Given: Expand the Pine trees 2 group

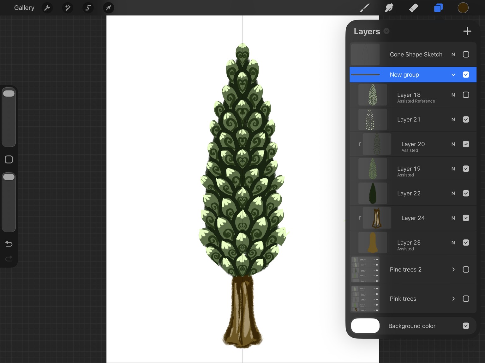Looking at the screenshot, I should (453, 269).
